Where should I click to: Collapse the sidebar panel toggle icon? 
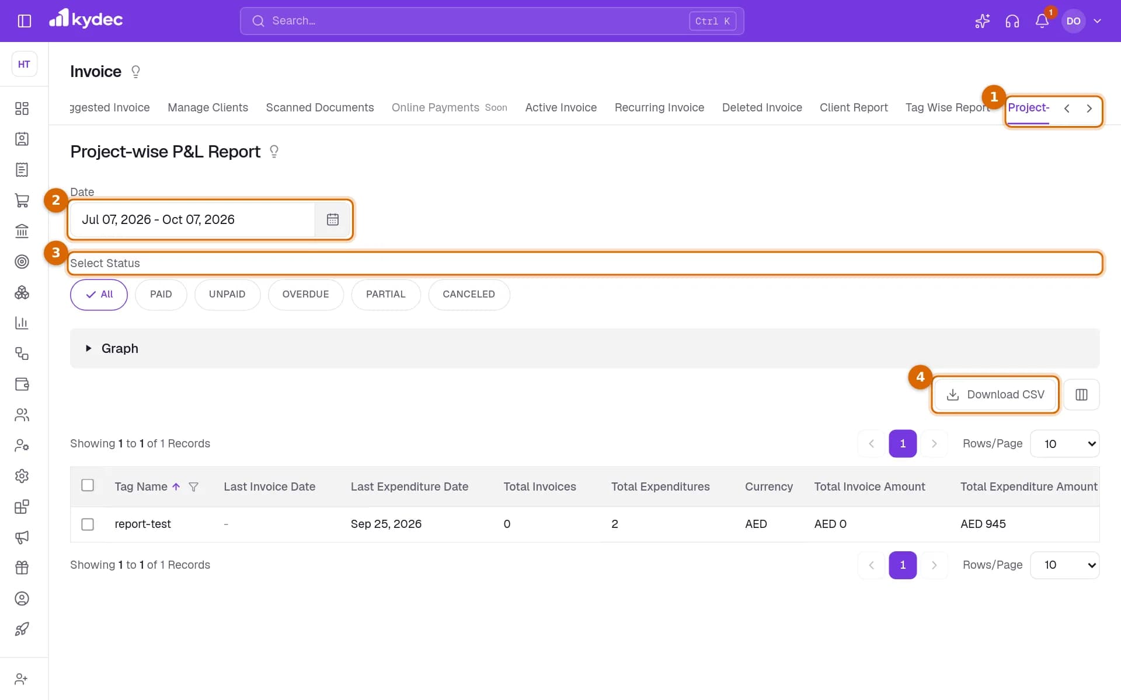pos(25,21)
